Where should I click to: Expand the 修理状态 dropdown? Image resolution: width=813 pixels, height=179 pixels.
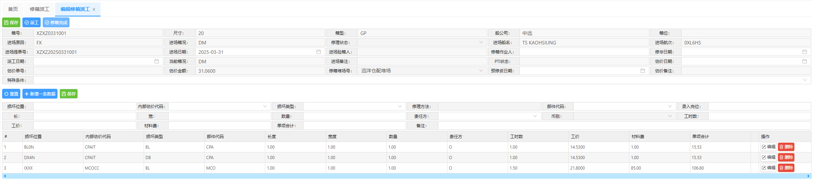(481, 42)
